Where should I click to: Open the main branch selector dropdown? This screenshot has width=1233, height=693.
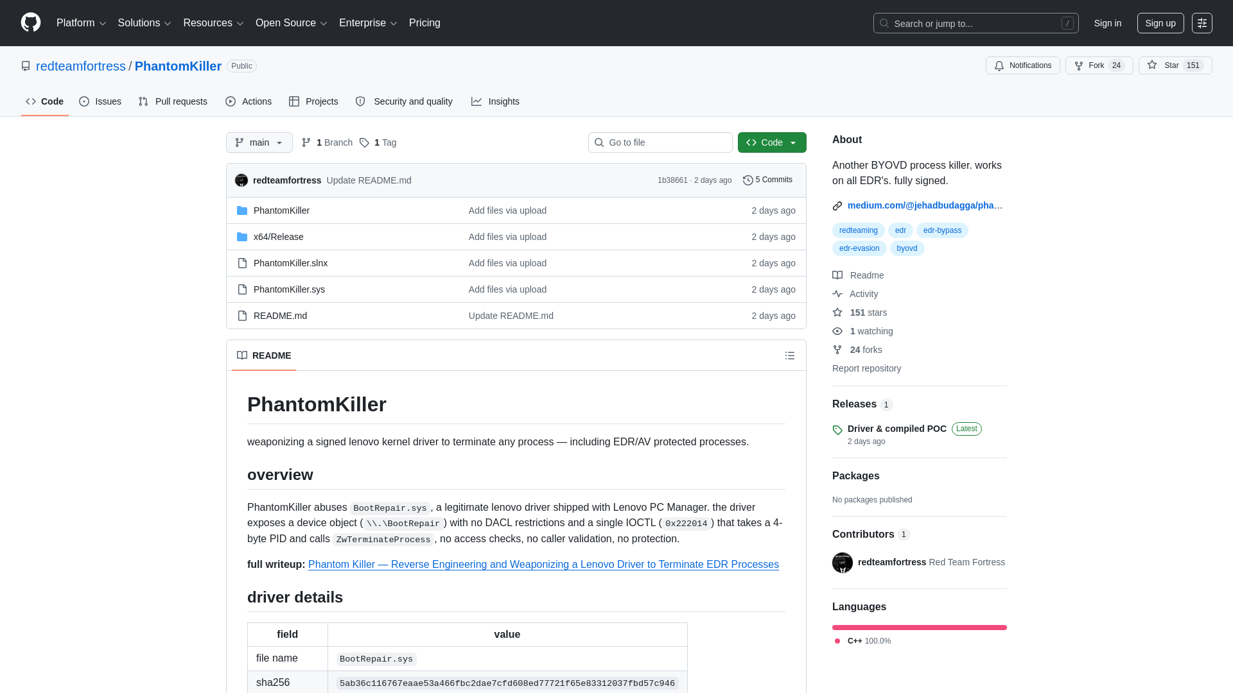tap(259, 142)
